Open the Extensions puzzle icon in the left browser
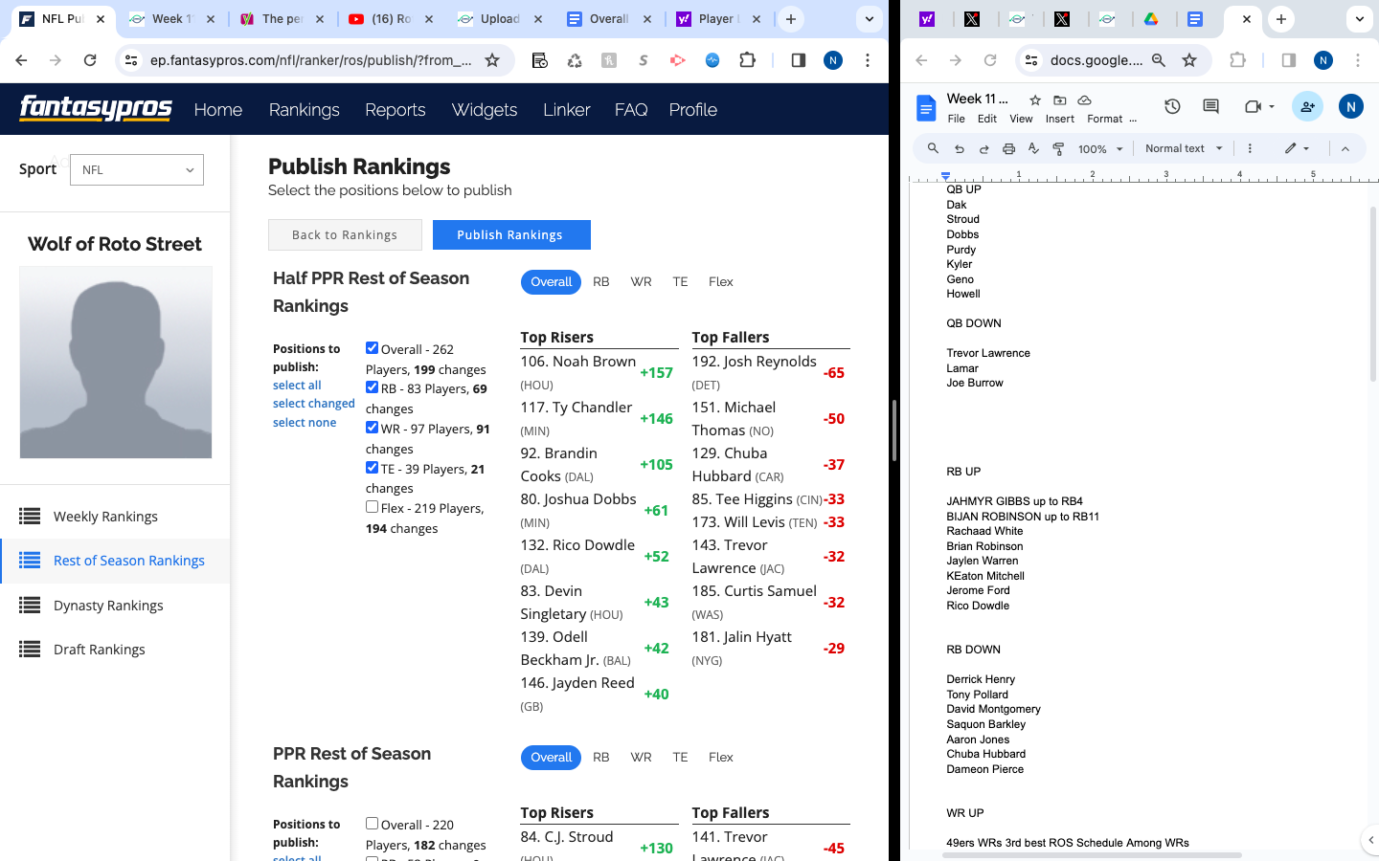The height and width of the screenshot is (861, 1379). 748,60
